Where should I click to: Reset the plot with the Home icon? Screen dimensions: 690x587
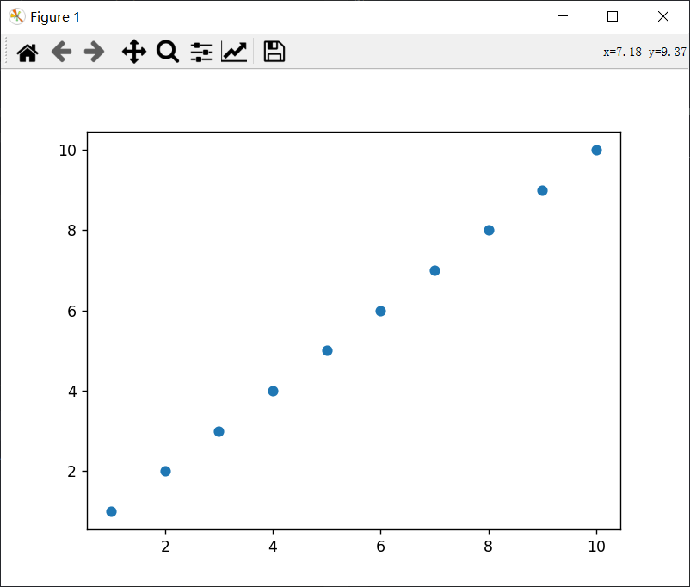pos(28,52)
